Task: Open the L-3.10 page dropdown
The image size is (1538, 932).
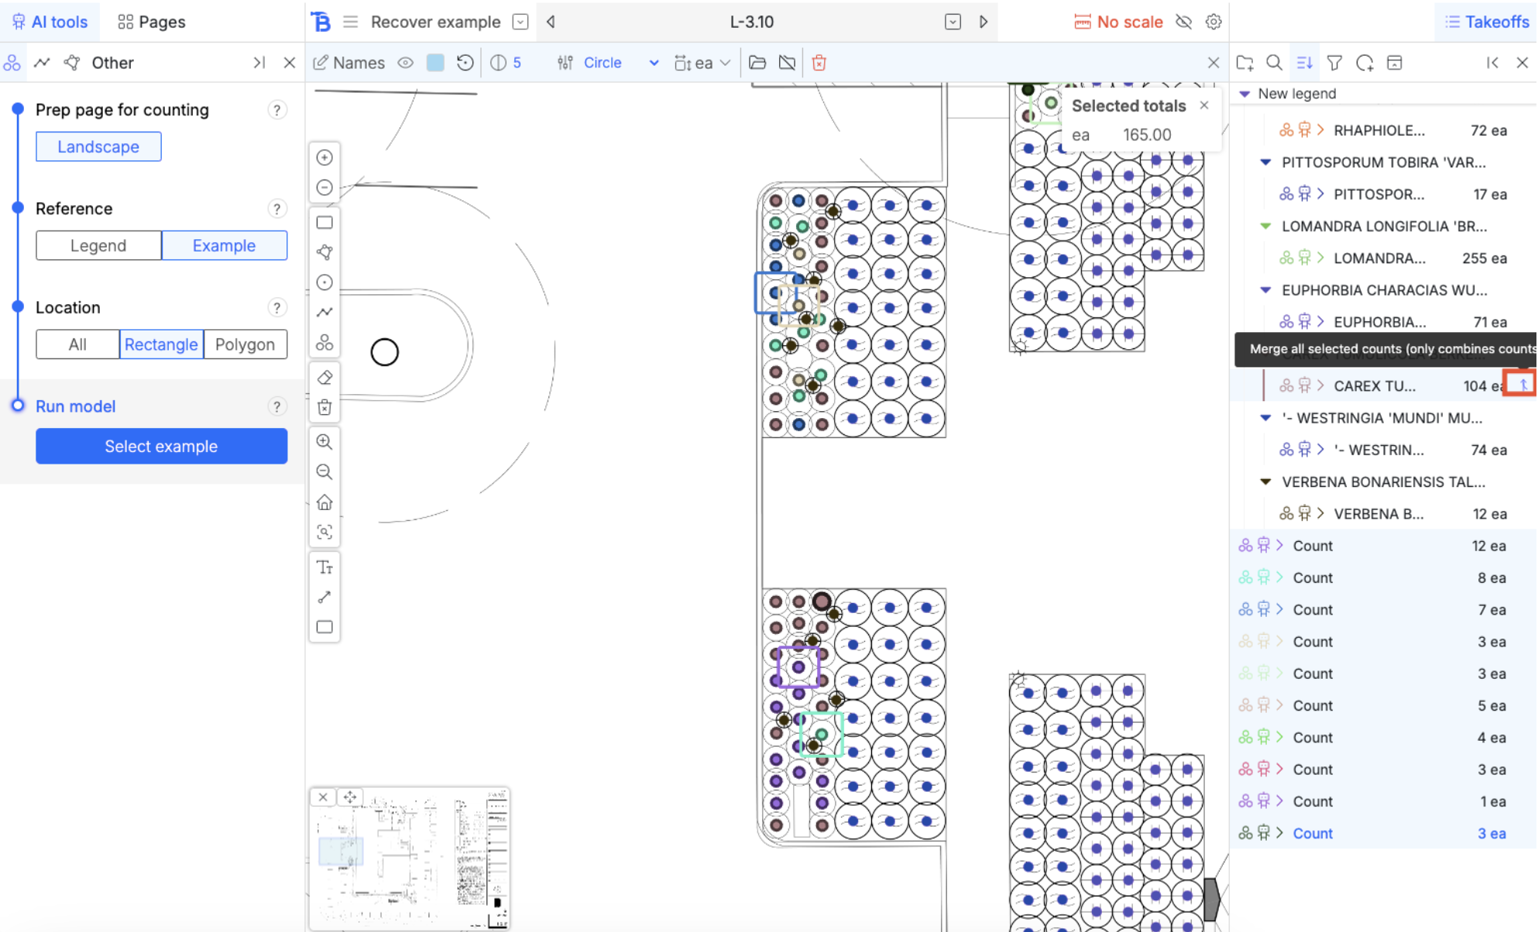Action: [953, 22]
